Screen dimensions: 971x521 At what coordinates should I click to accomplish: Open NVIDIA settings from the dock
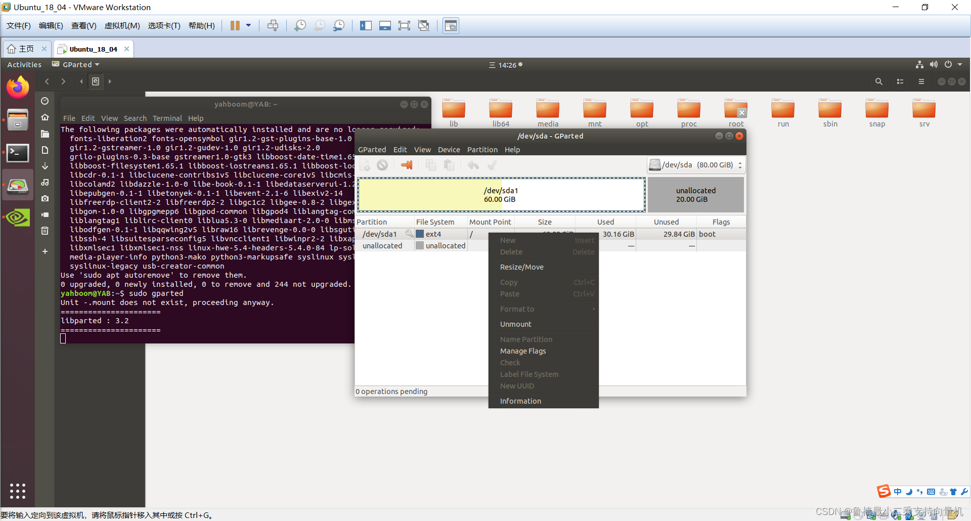18,218
